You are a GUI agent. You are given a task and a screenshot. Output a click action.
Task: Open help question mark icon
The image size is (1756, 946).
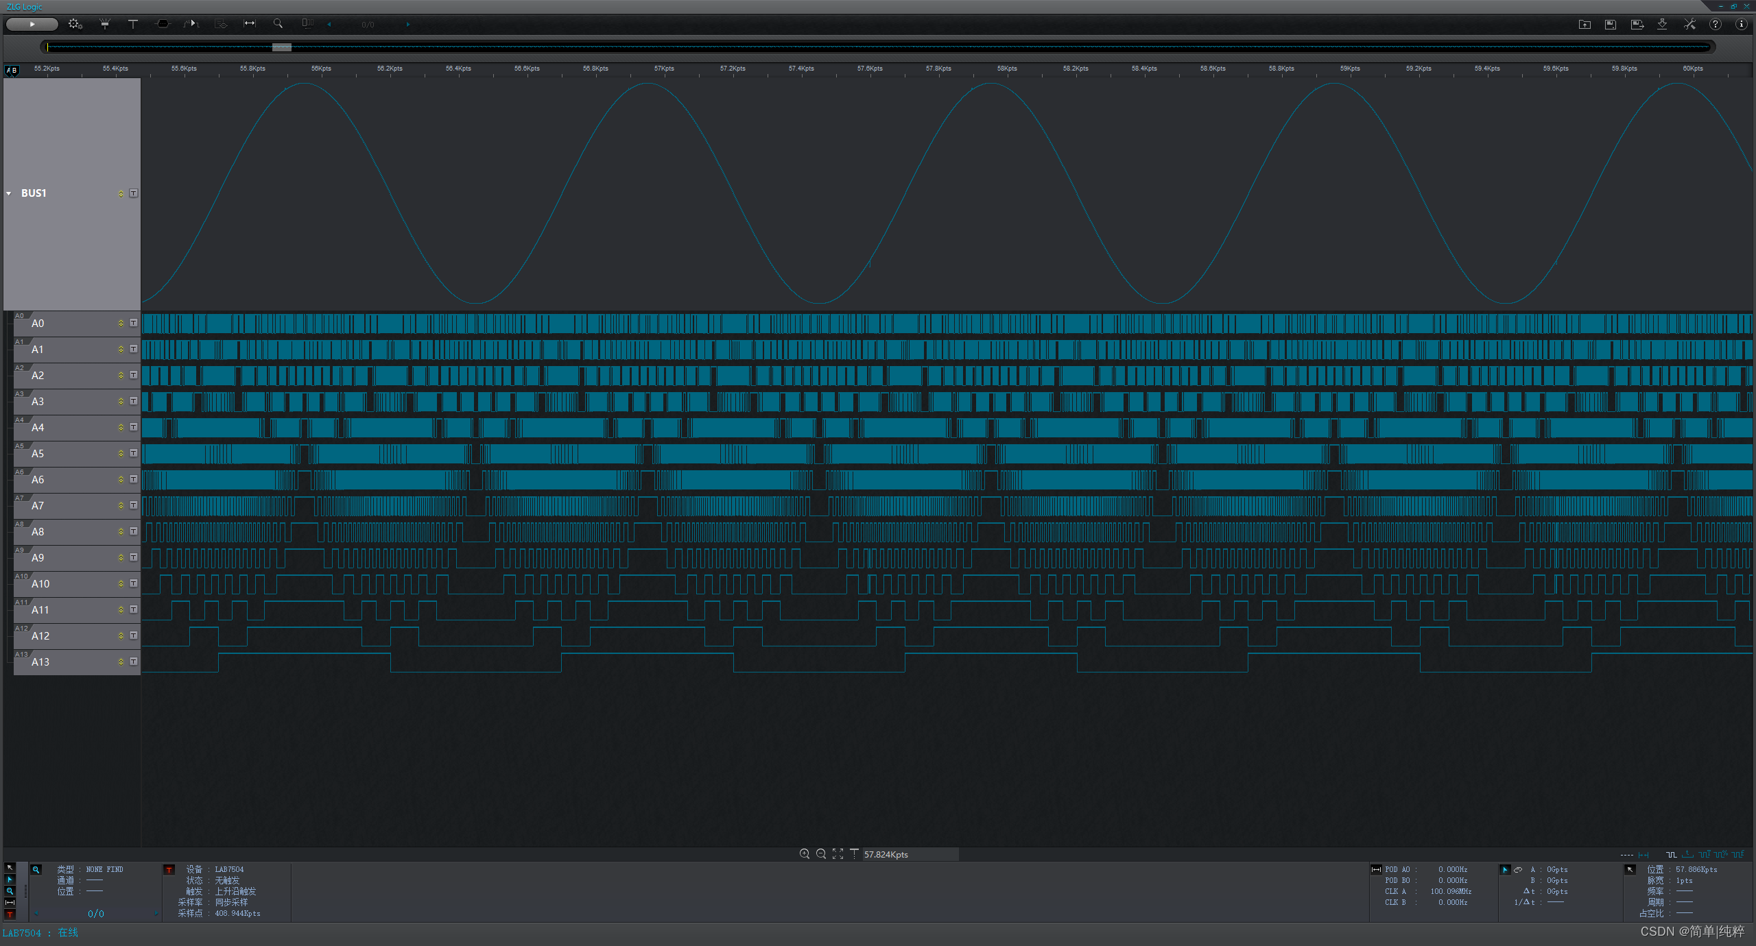1715,24
